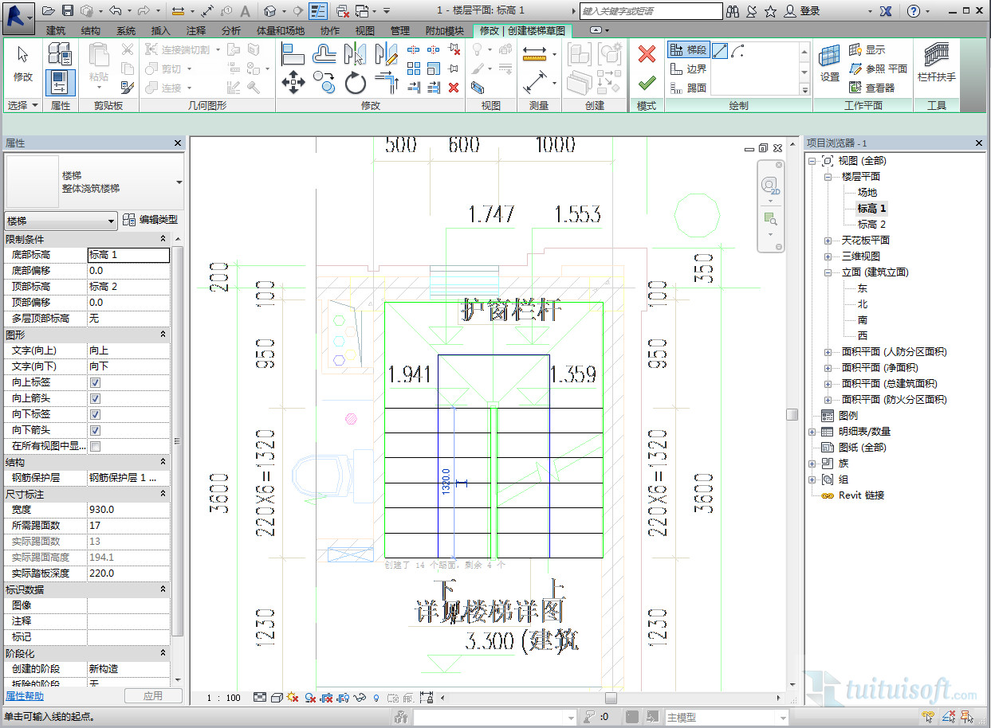Open the 属性帮助 link
This screenshot has width=991, height=728.
pyautogui.click(x=25, y=696)
